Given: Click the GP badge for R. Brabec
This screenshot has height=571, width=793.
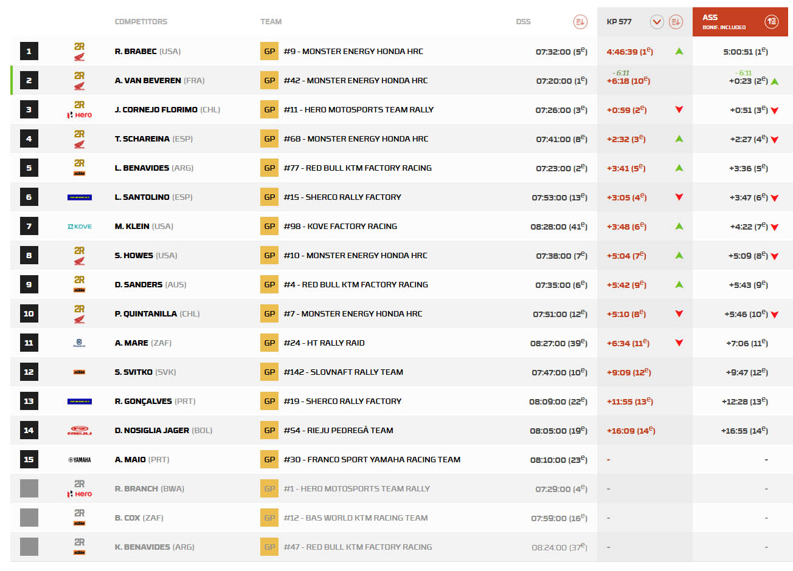Looking at the screenshot, I should (269, 51).
